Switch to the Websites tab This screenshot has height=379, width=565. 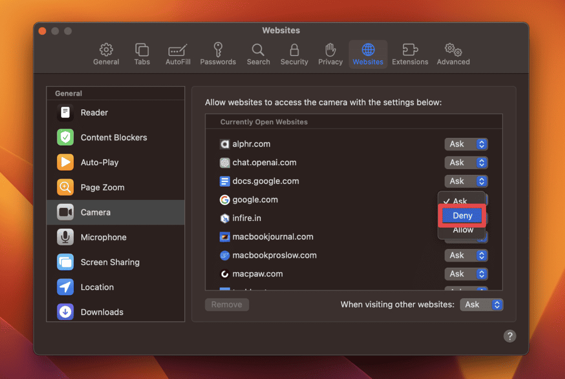368,55
